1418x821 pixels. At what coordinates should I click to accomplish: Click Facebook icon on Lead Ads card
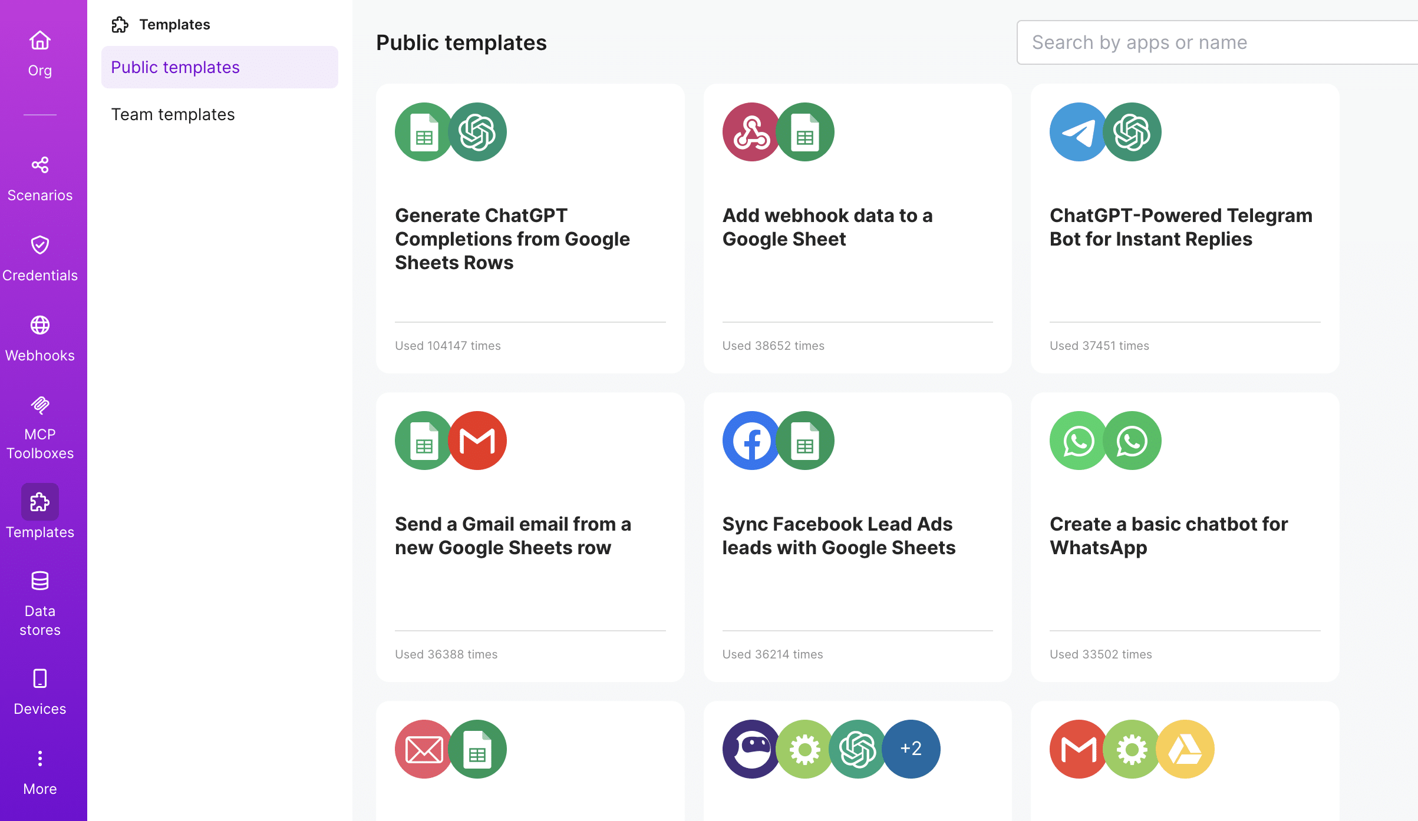coord(750,441)
